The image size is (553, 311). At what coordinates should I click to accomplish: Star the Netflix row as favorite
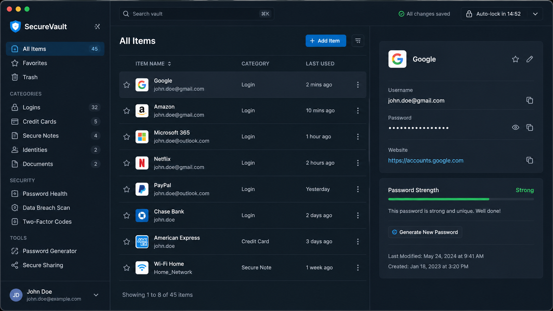point(127,163)
